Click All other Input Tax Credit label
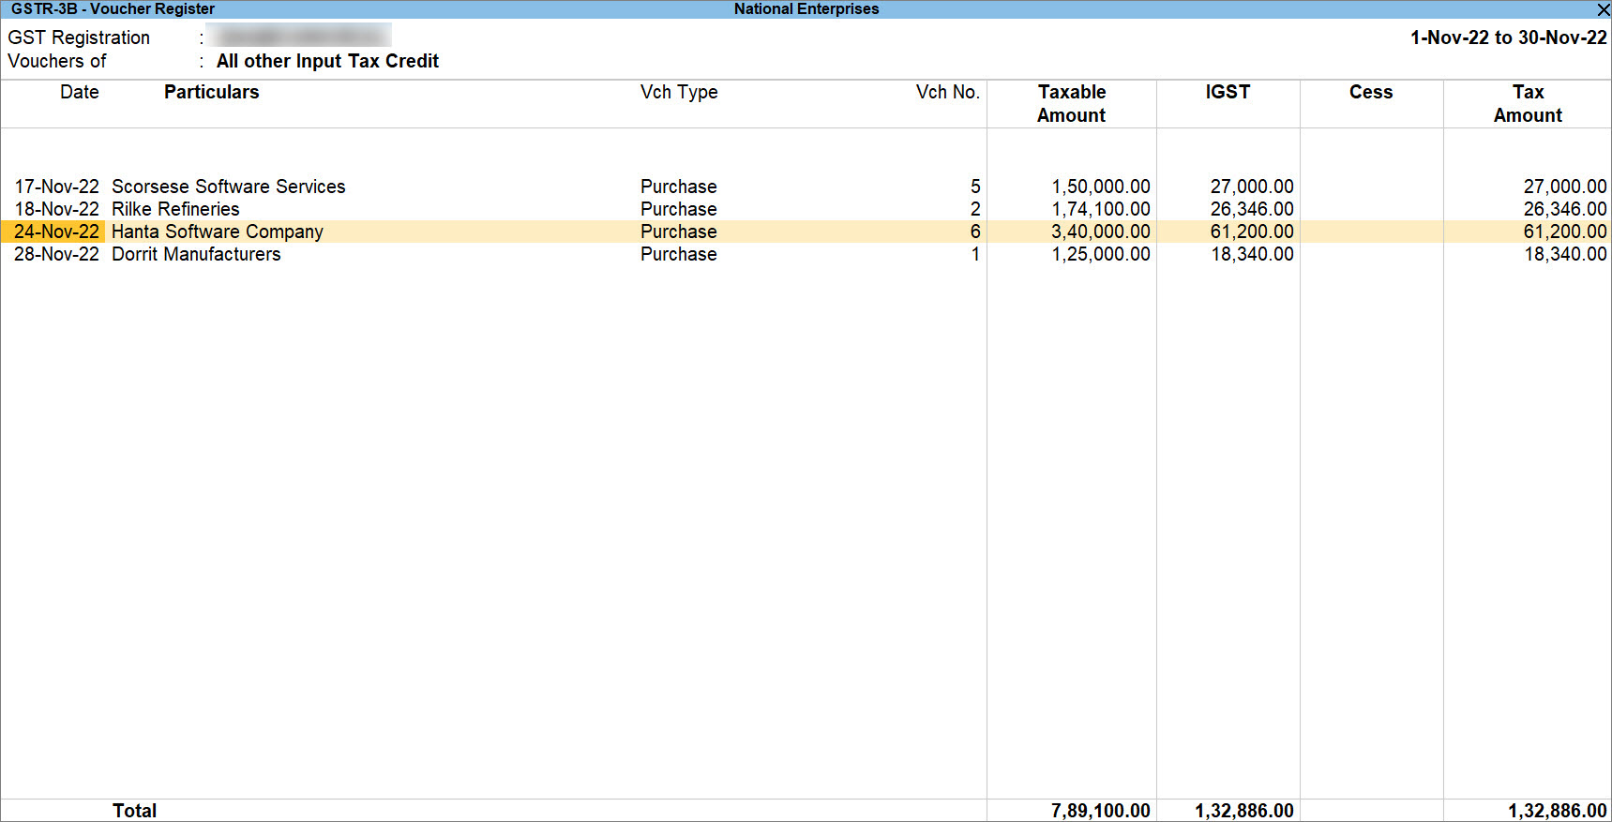The image size is (1612, 822). (x=327, y=61)
